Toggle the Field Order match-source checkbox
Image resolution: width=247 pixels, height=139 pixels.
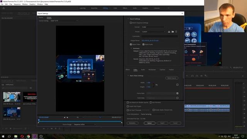178,98
